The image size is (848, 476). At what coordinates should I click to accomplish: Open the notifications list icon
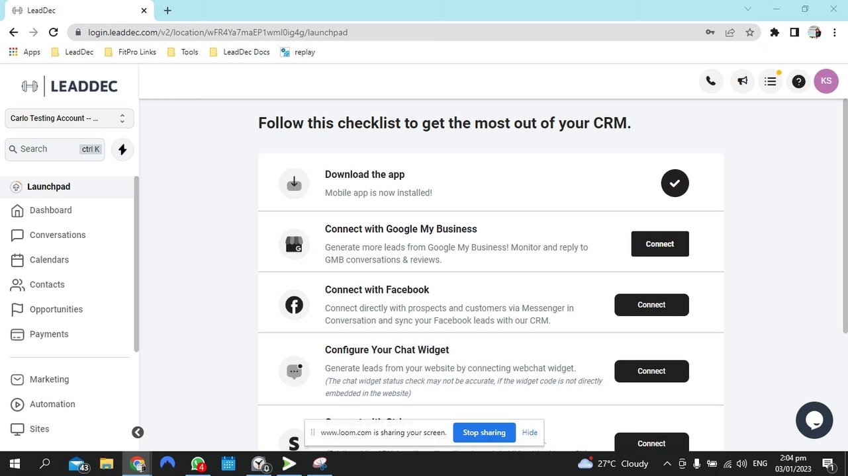pyautogui.click(x=770, y=81)
